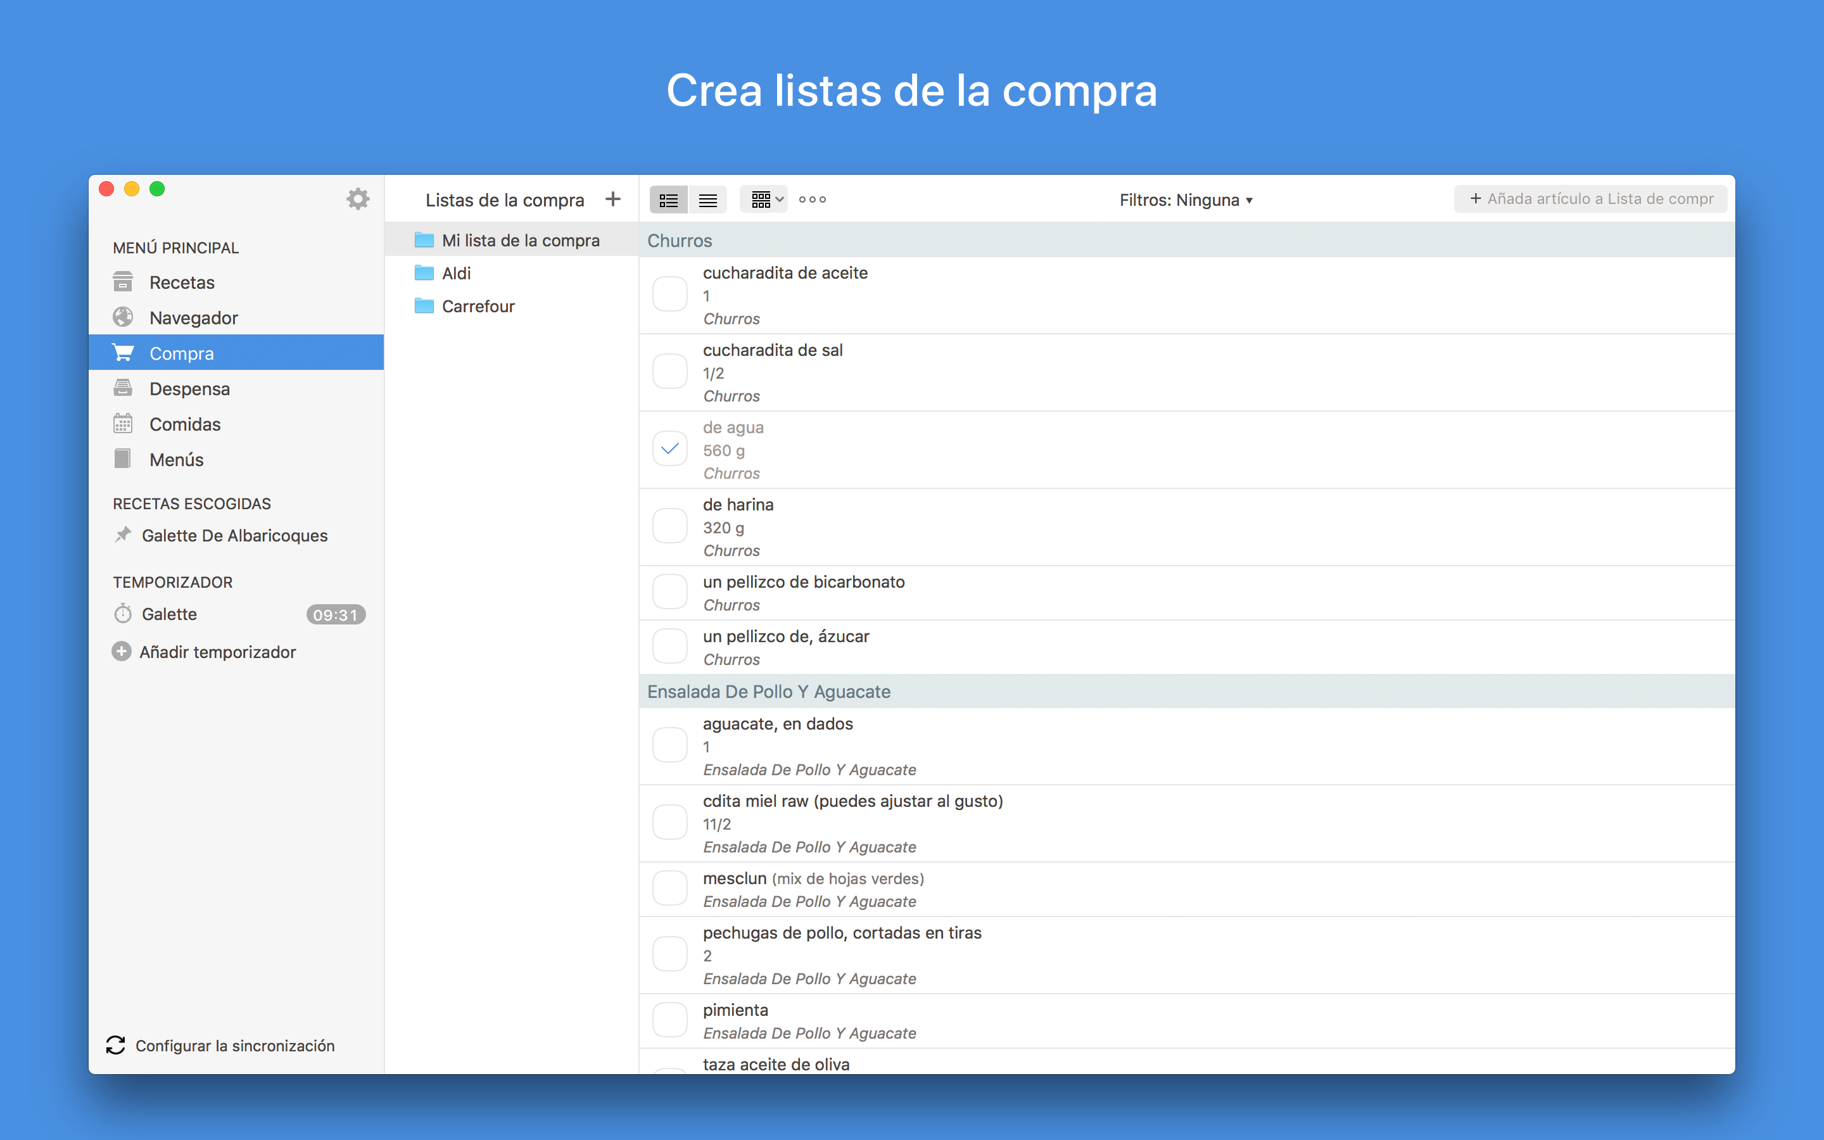1824x1140 pixels.
Task: Click the plus icon to add shopping list
Action: click(613, 199)
